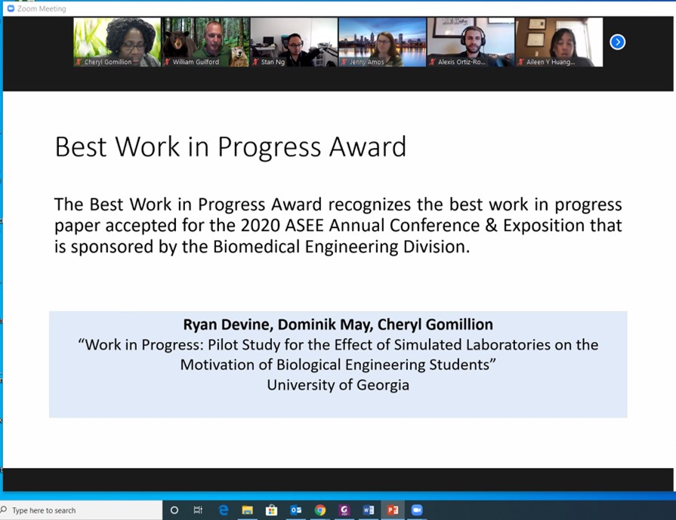Select Cheryl Gomillion's video thumbnail

coord(117,42)
